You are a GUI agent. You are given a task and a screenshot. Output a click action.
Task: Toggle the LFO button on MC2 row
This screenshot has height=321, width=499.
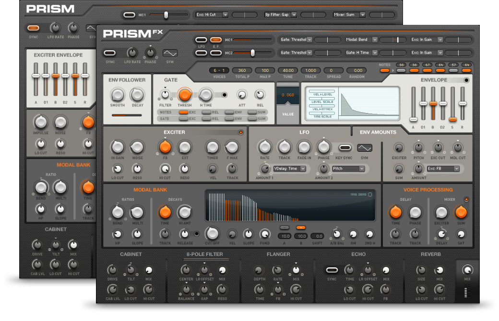tap(201, 53)
